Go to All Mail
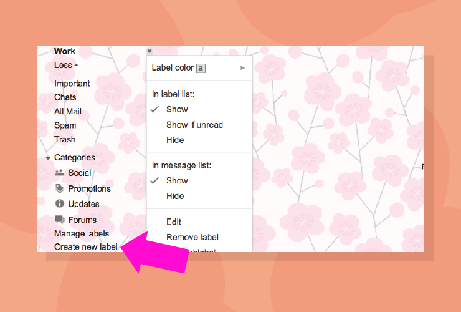Screen dimensions: 461x312 click(x=68, y=111)
